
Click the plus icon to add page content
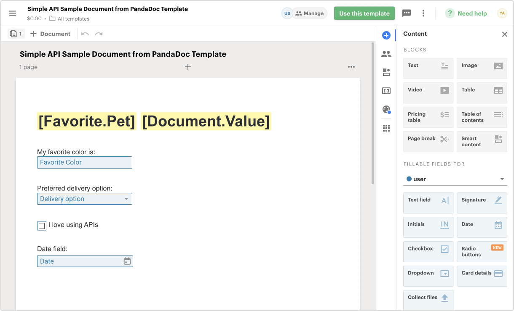[x=188, y=67]
